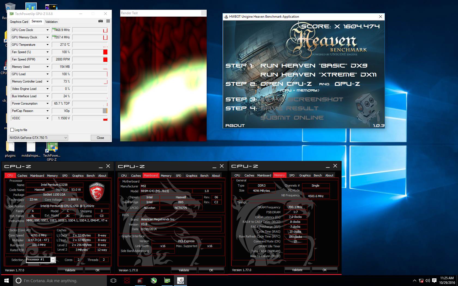Click the 700.1 MHz DRAM Frequency value

tap(295, 207)
